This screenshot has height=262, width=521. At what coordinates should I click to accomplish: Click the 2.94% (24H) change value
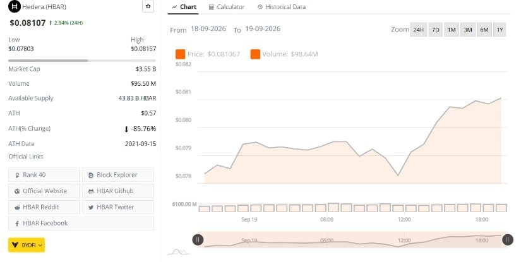click(68, 23)
